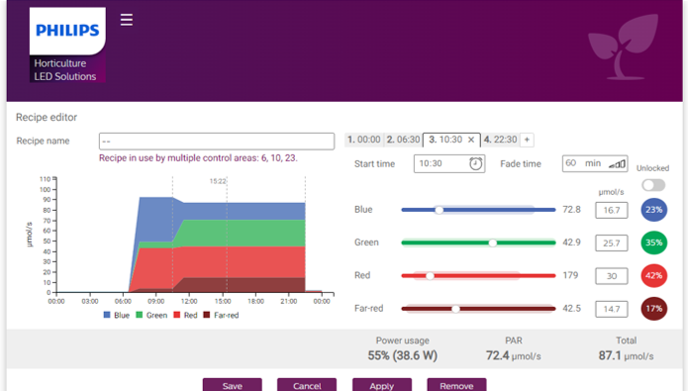Click the PAR value 72.4 µmol/s
688x391 pixels.
click(513, 355)
